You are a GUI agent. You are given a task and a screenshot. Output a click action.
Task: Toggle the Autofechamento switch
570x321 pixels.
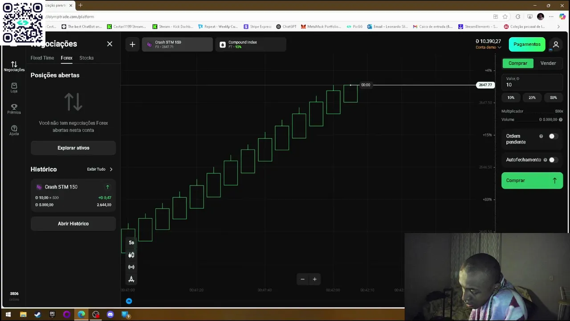[553, 160]
